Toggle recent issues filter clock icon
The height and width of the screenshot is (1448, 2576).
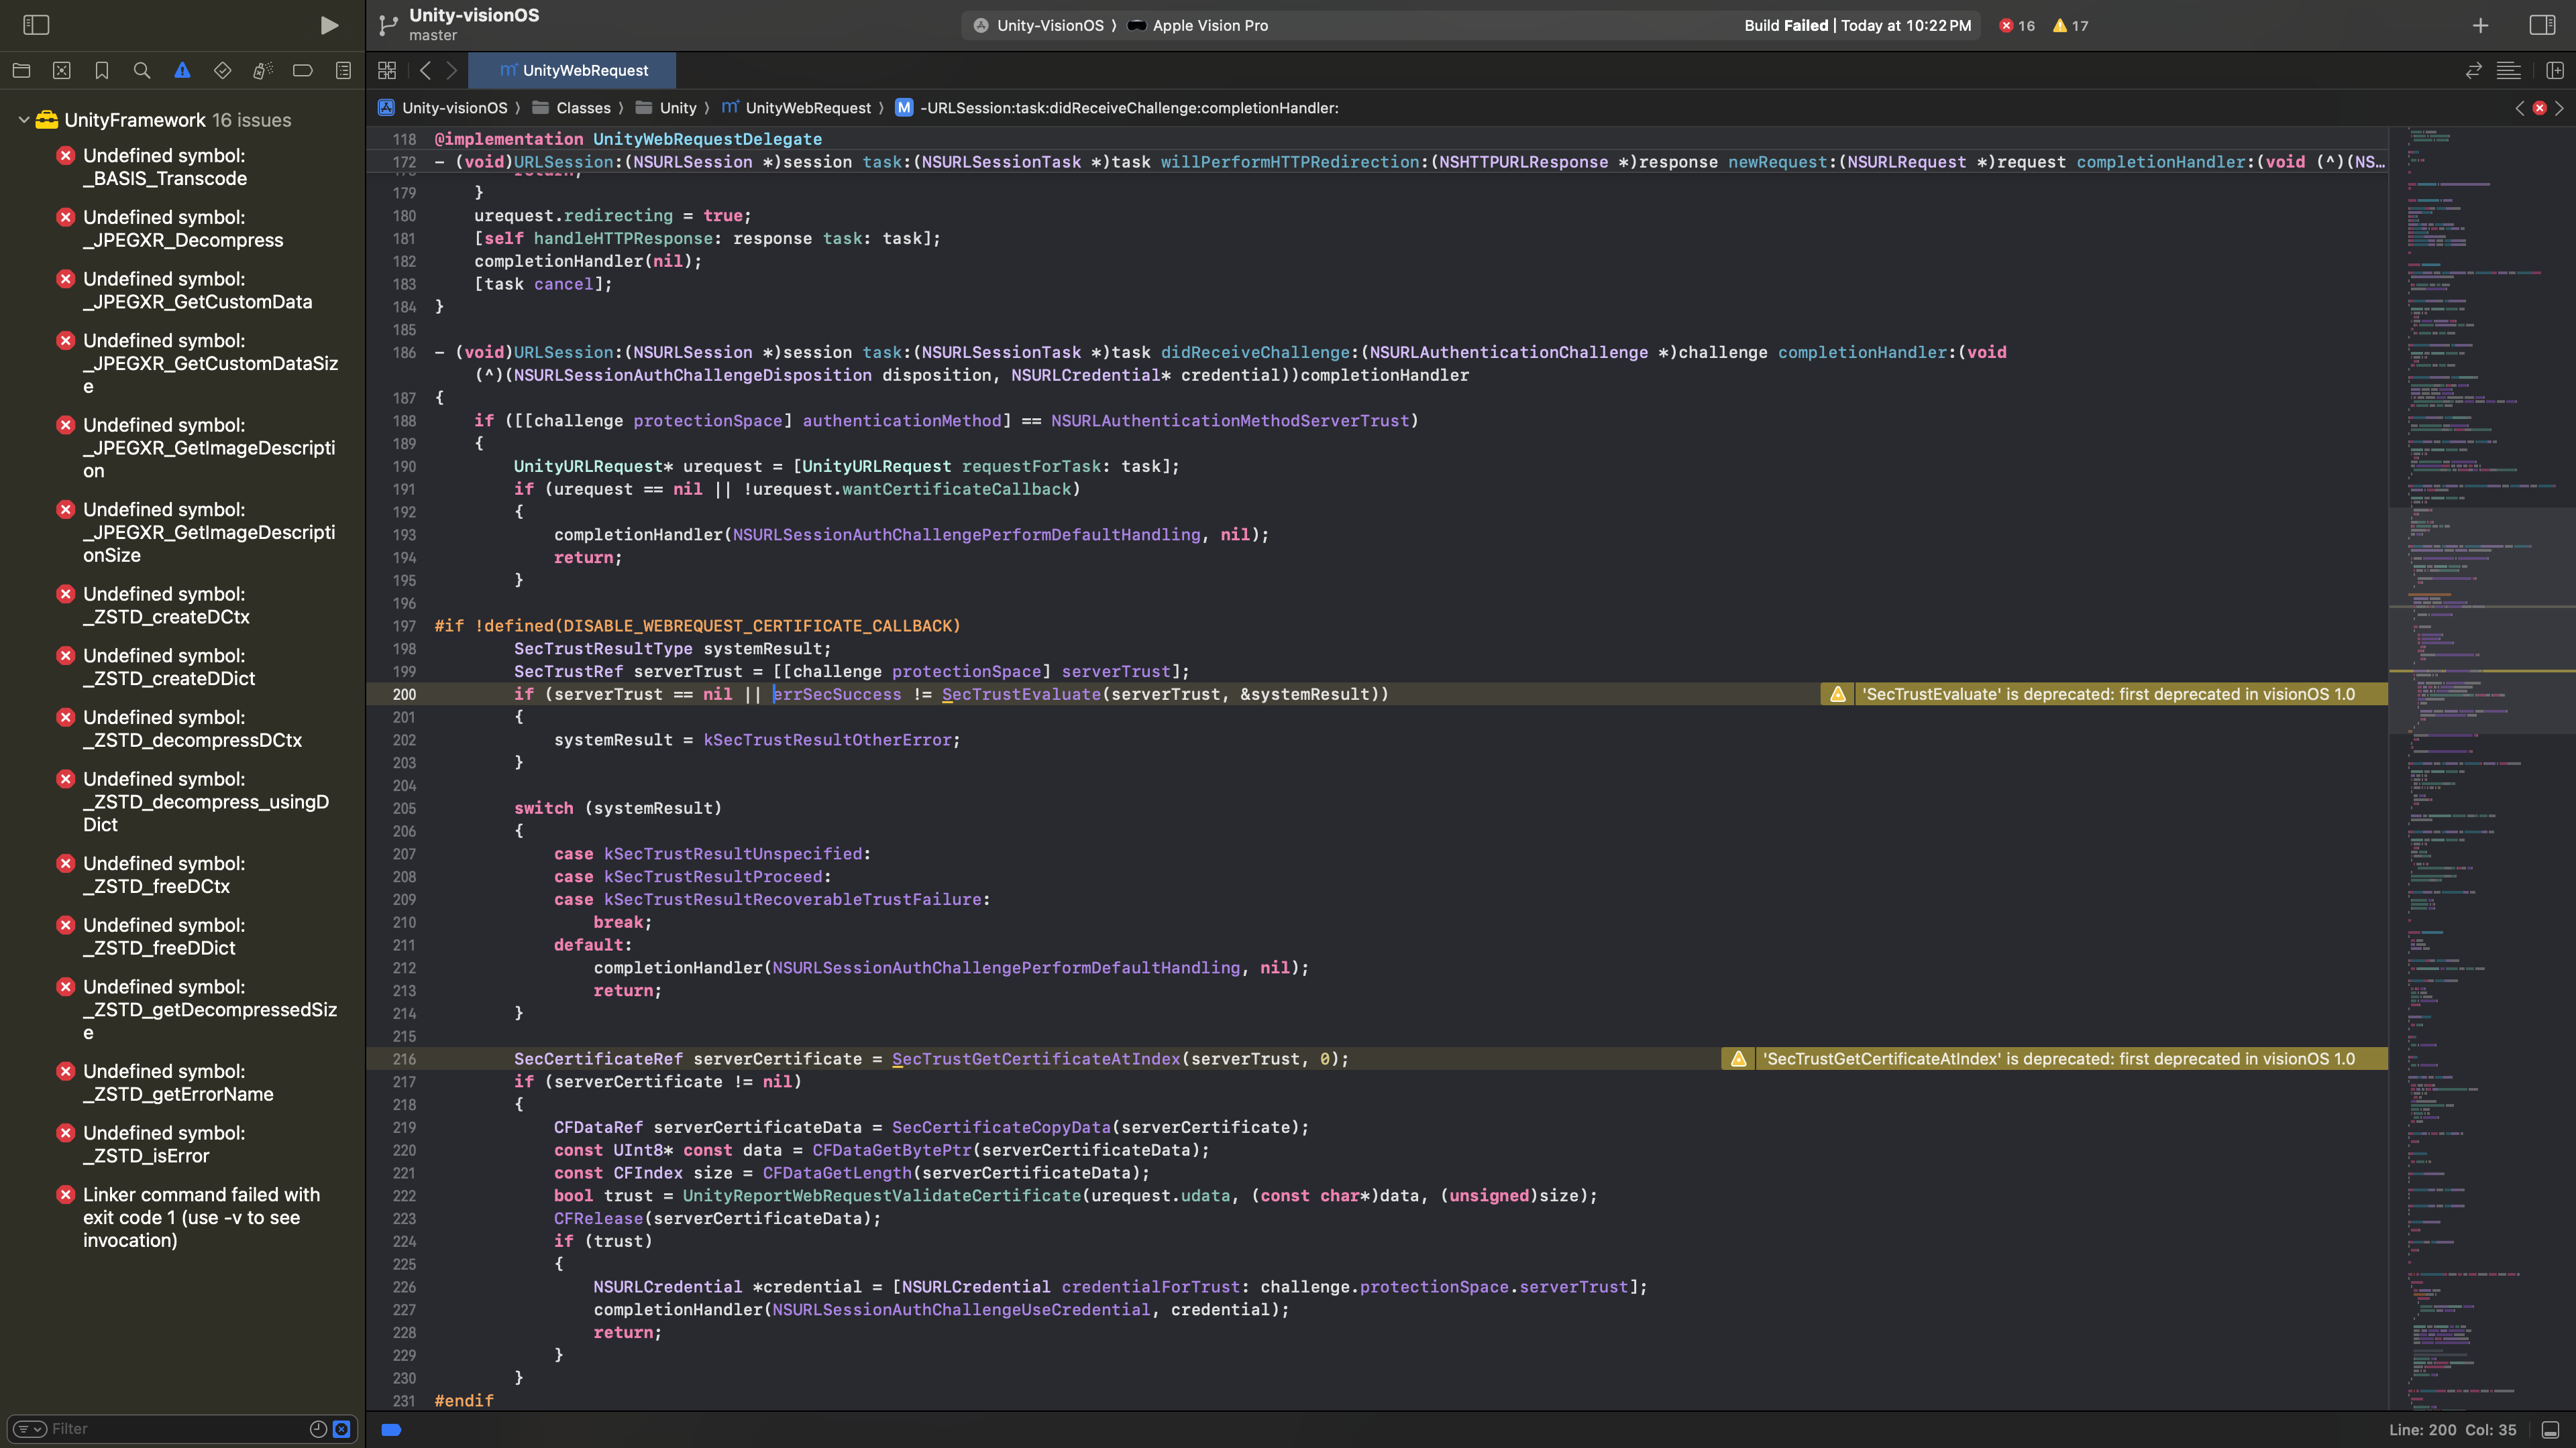318,1429
